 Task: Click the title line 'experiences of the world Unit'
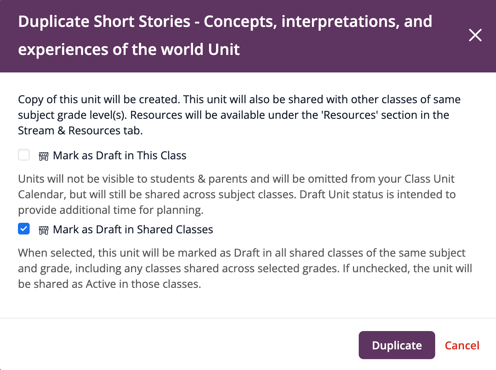pos(129,50)
